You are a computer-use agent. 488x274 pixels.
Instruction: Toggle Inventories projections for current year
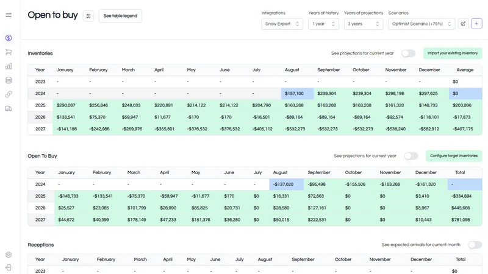(408, 54)
